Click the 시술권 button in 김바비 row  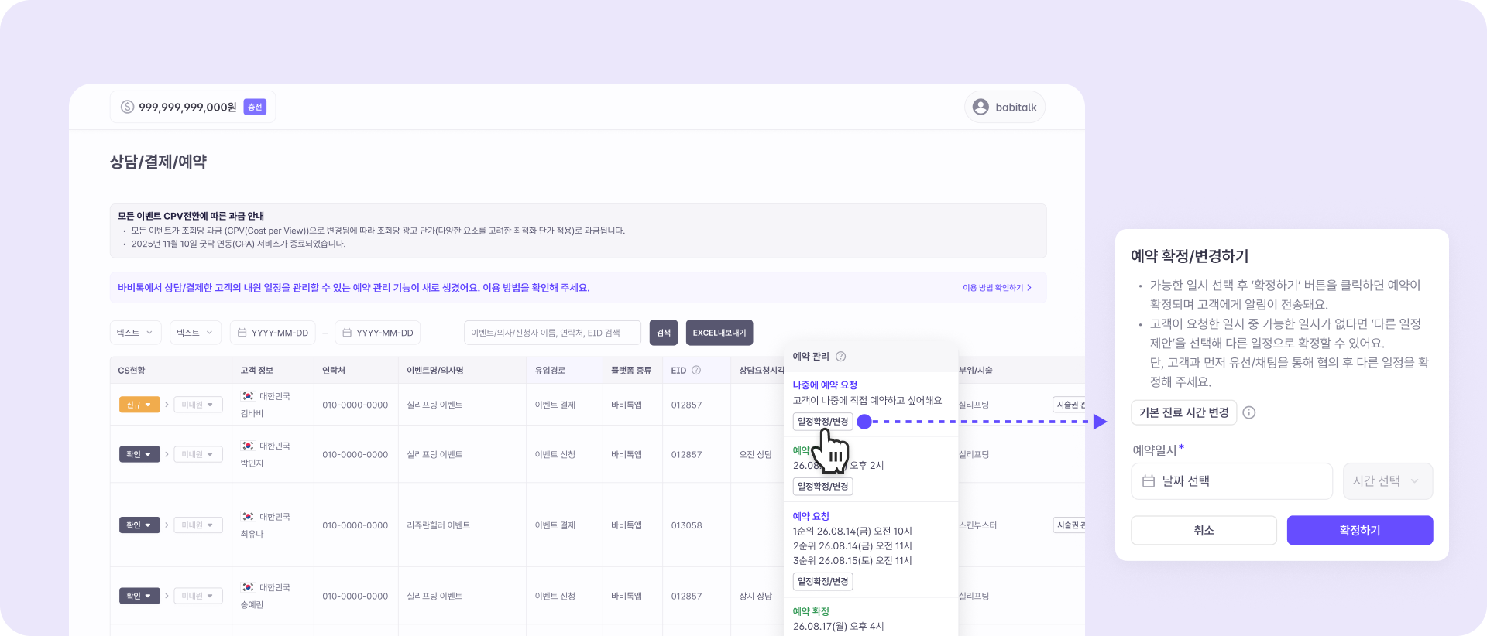click(1070, 405)
